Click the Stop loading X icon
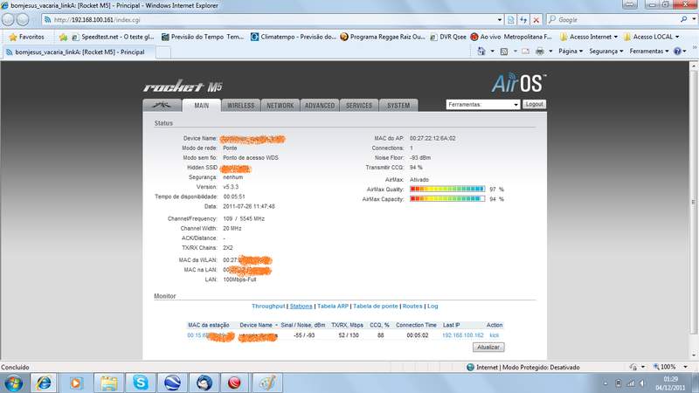 coord(536,19)
